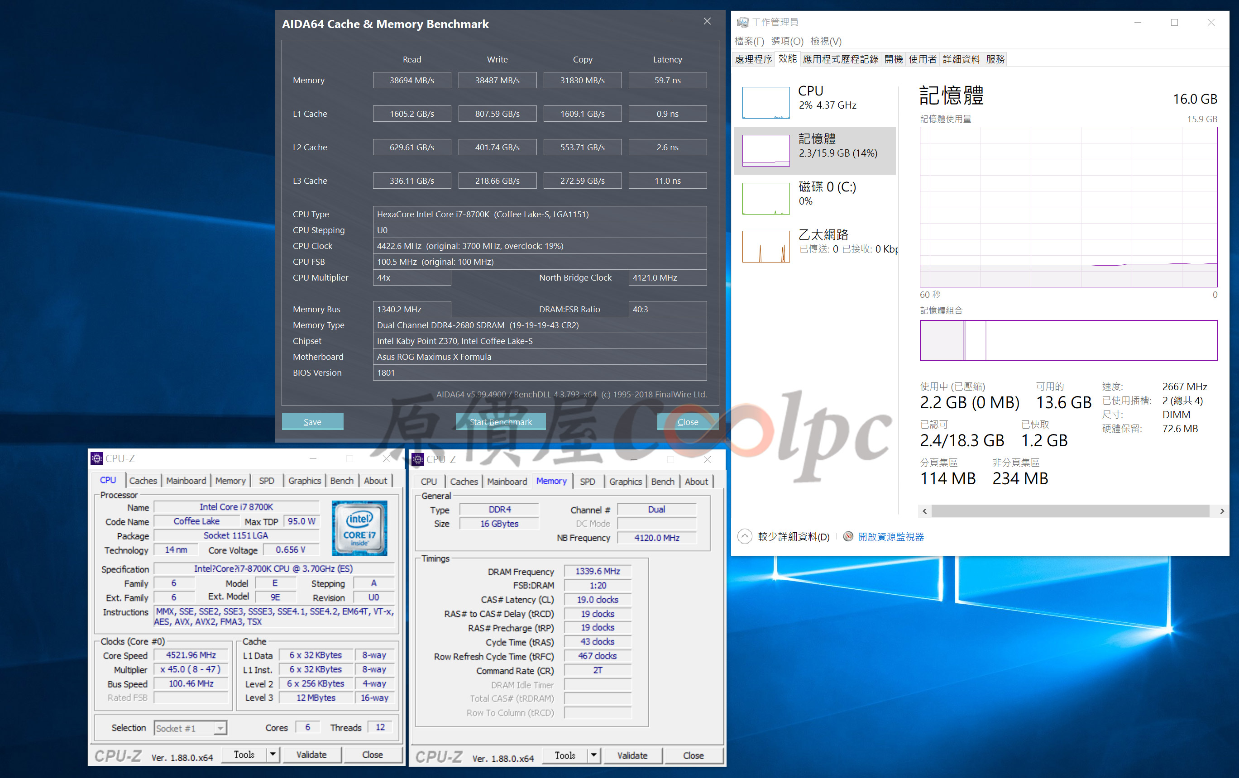1239x778 pixels.
Task: Open CPU tab in right CPU-Z window
Action: 429,482
